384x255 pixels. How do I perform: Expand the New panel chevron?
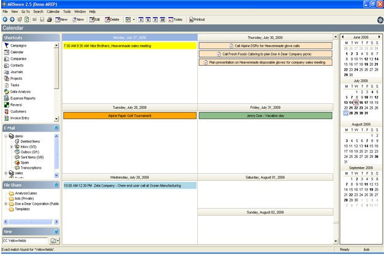coord(56,232)
